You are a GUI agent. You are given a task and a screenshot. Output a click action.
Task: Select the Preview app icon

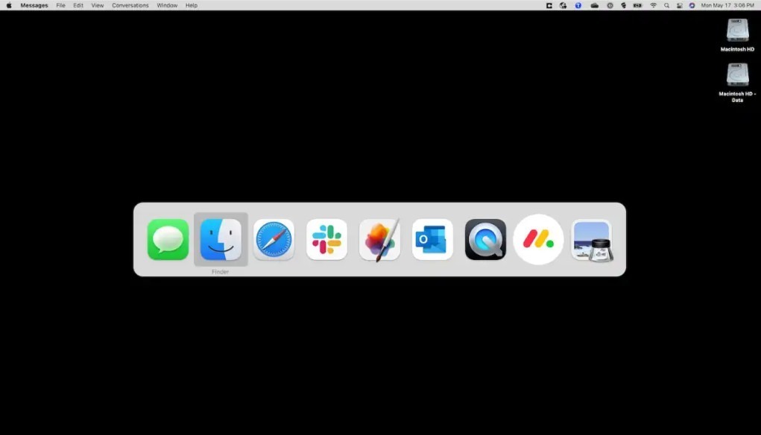[592, 241]
